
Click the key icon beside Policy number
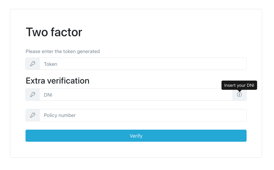pos(33,115)
